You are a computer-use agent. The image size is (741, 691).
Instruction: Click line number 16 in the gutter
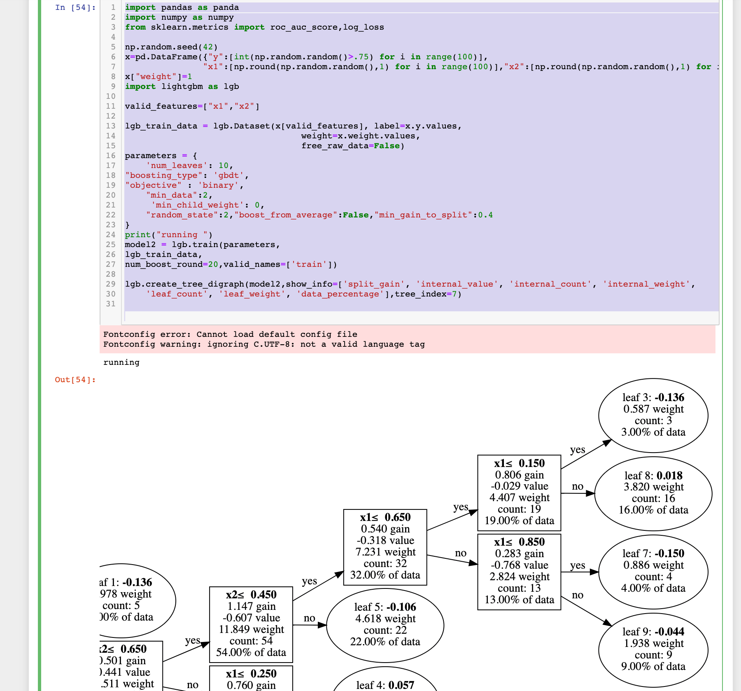111,156
